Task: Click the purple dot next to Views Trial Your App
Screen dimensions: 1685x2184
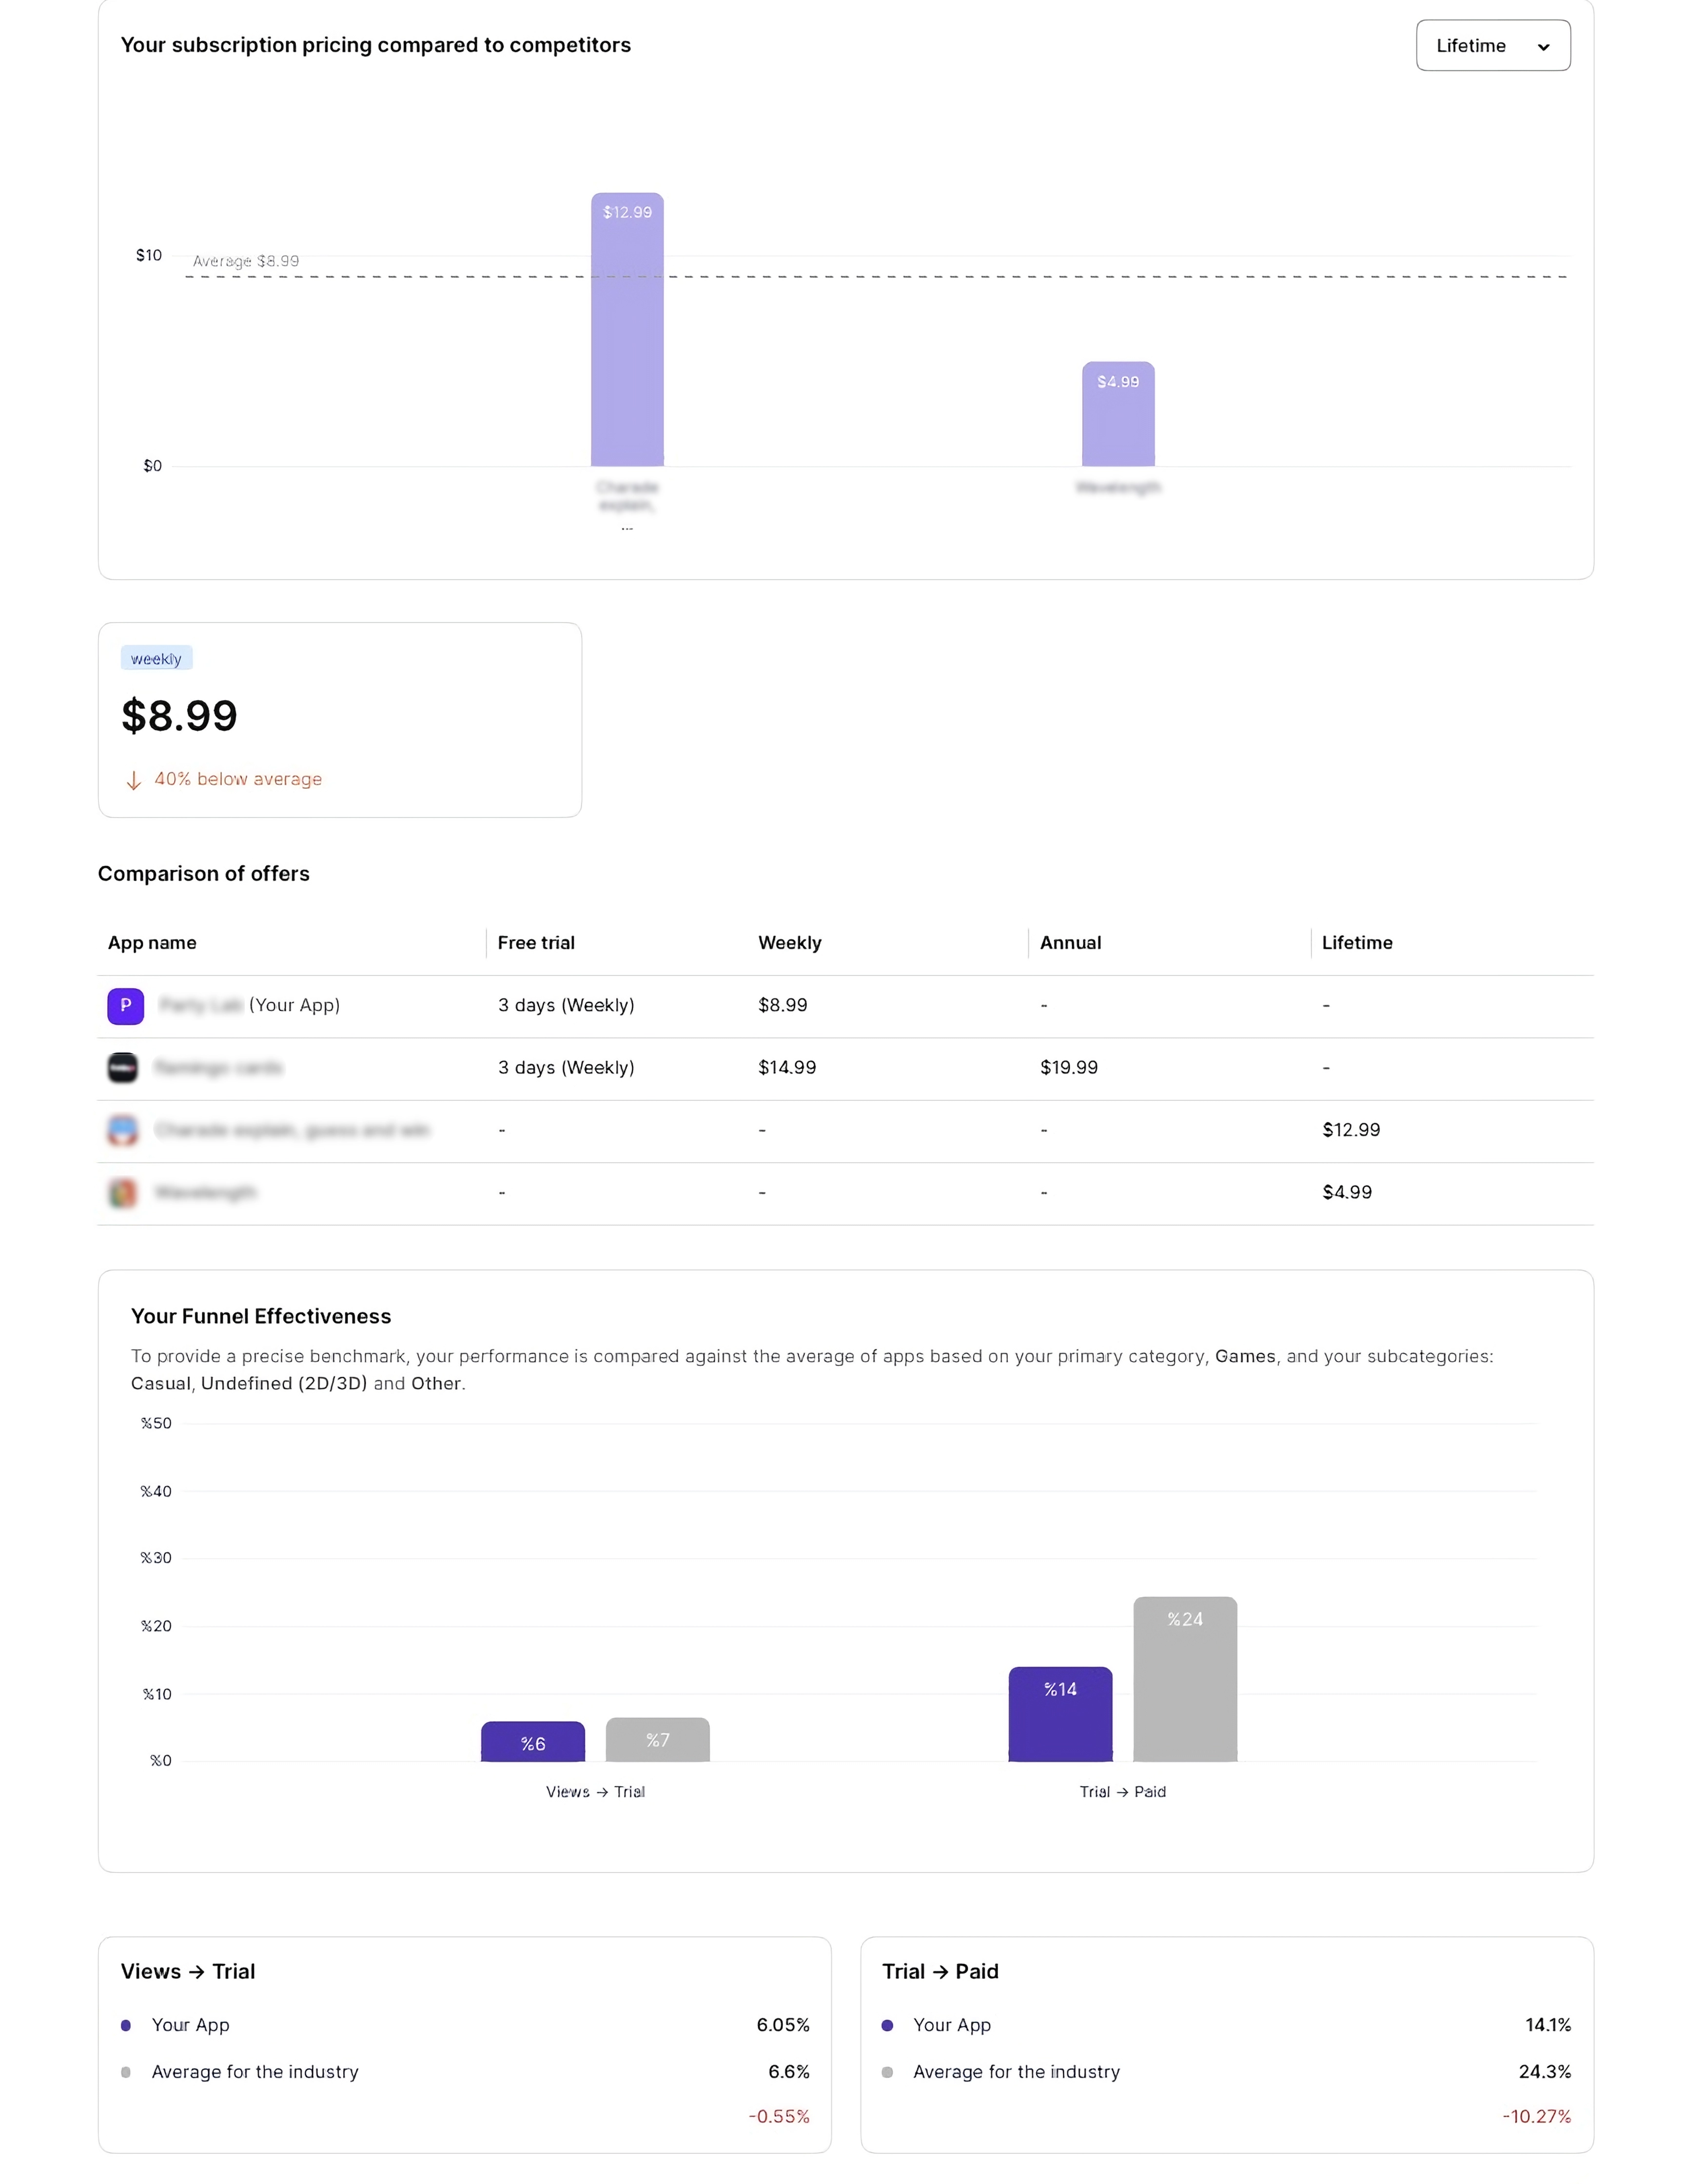Action: (126, 2025)
